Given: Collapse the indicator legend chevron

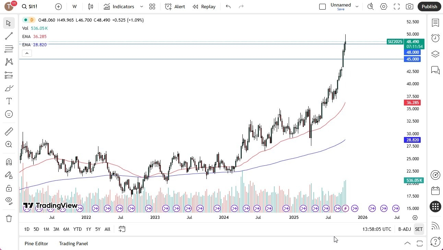Looking at the screenshot, I should coord(27,53).
